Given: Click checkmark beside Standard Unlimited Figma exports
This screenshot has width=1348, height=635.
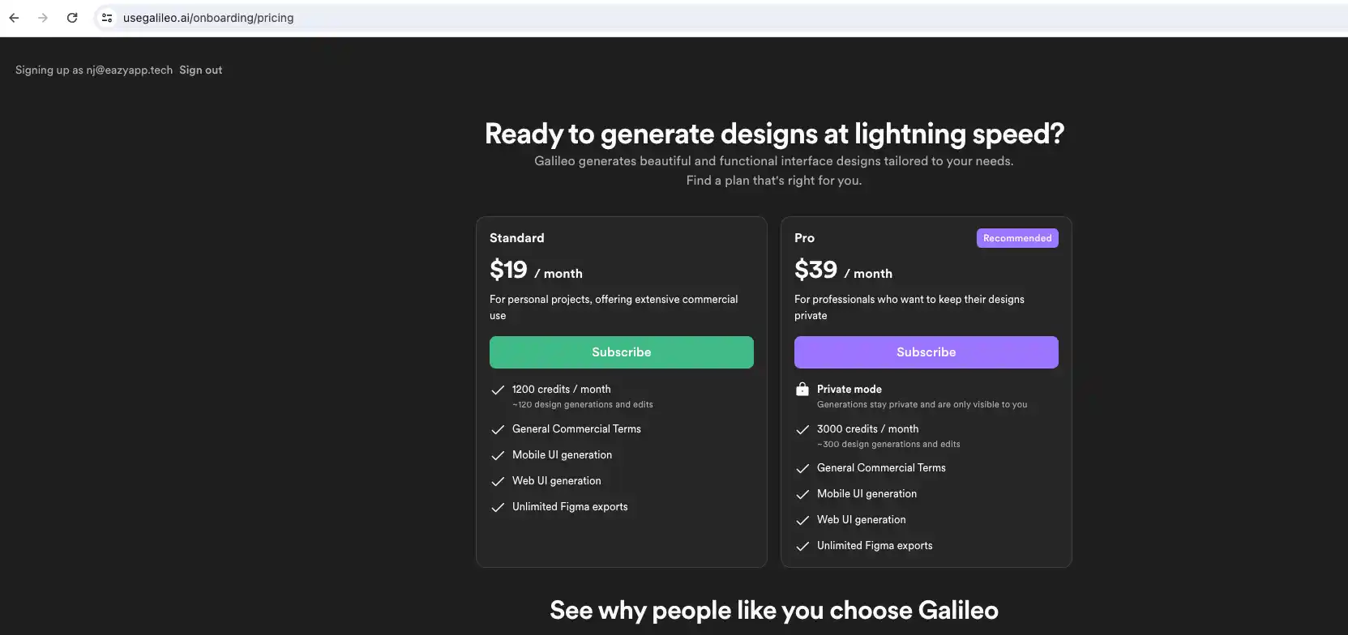Looking at the screenshot, I should click(498, 508).
